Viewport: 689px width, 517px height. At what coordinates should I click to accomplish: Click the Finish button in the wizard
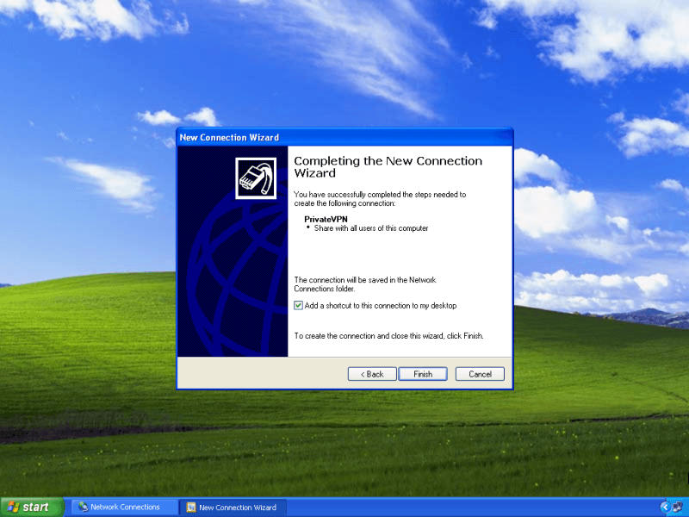423,374
